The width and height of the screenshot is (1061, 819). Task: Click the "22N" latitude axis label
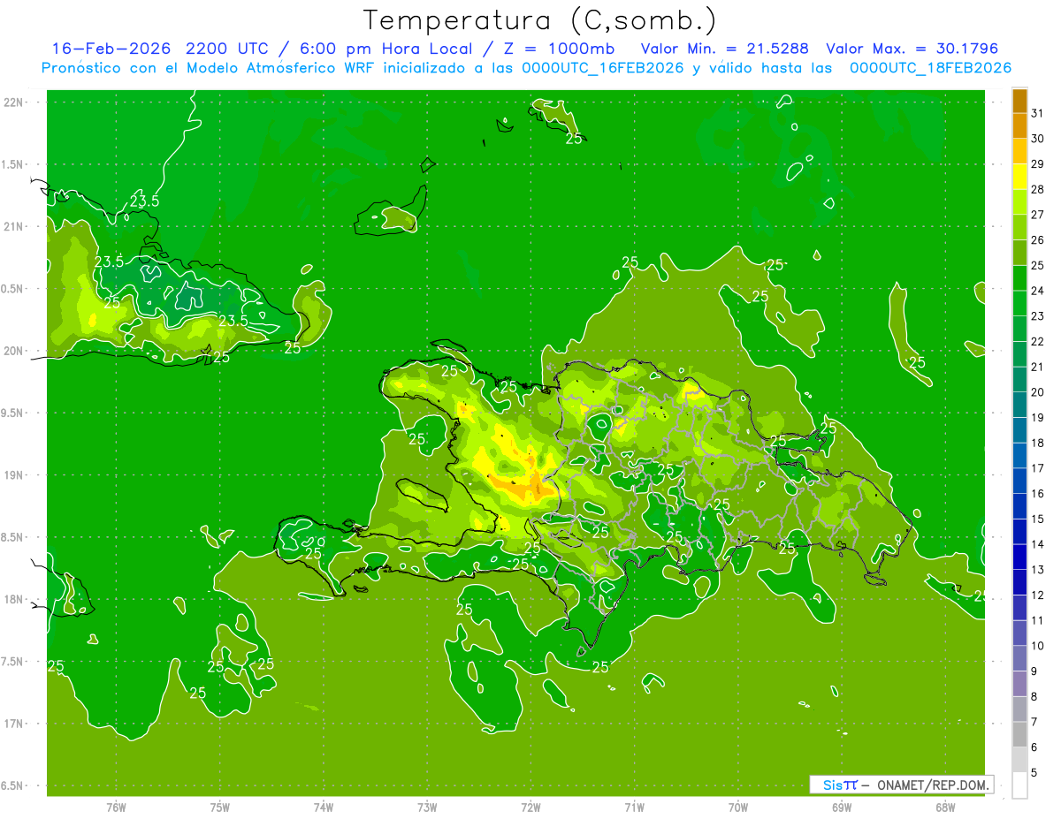point(15,102)
